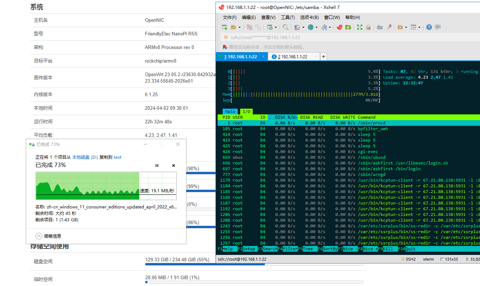Open the 文件(F) menu
Viewport: 480px width, 286px height.
[230, 17]
